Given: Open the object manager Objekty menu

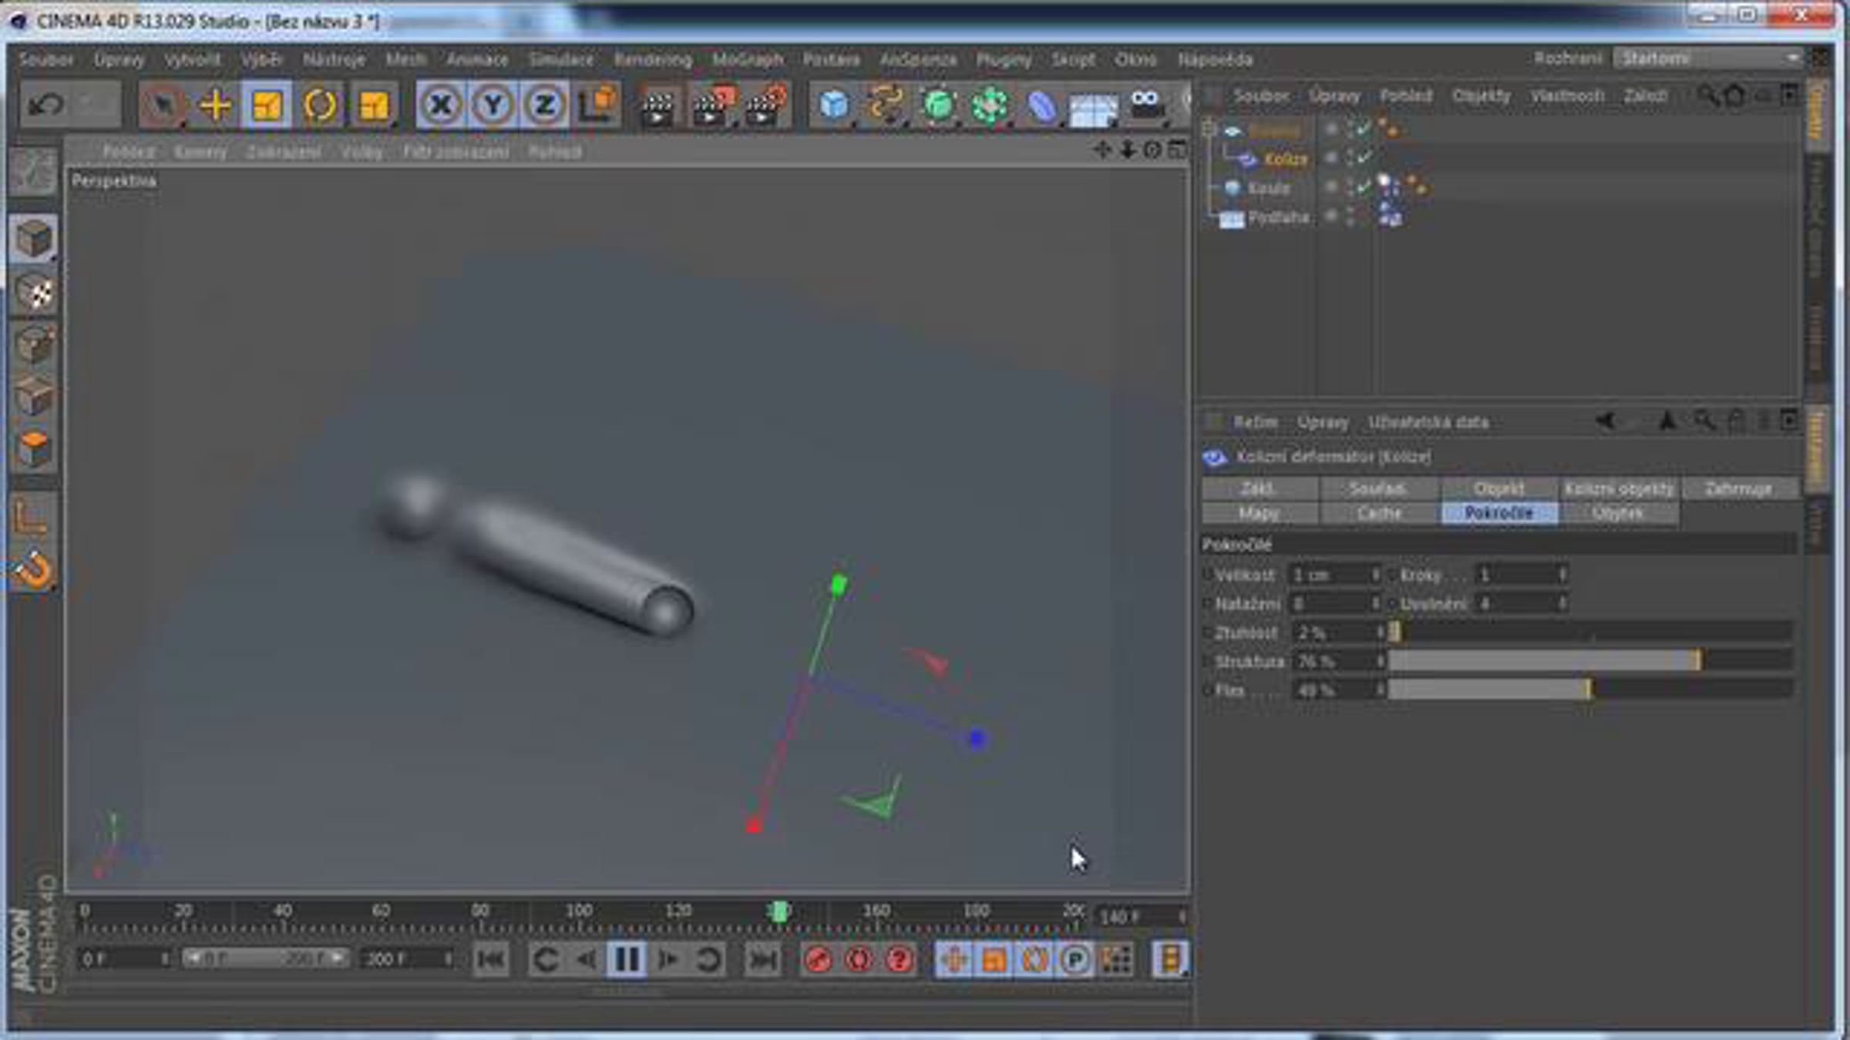Looking at the screenshot, I should (1482, 96).
